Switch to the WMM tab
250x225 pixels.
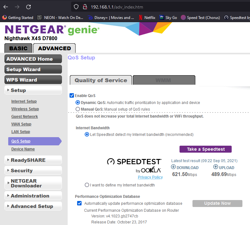click(164, 80)
